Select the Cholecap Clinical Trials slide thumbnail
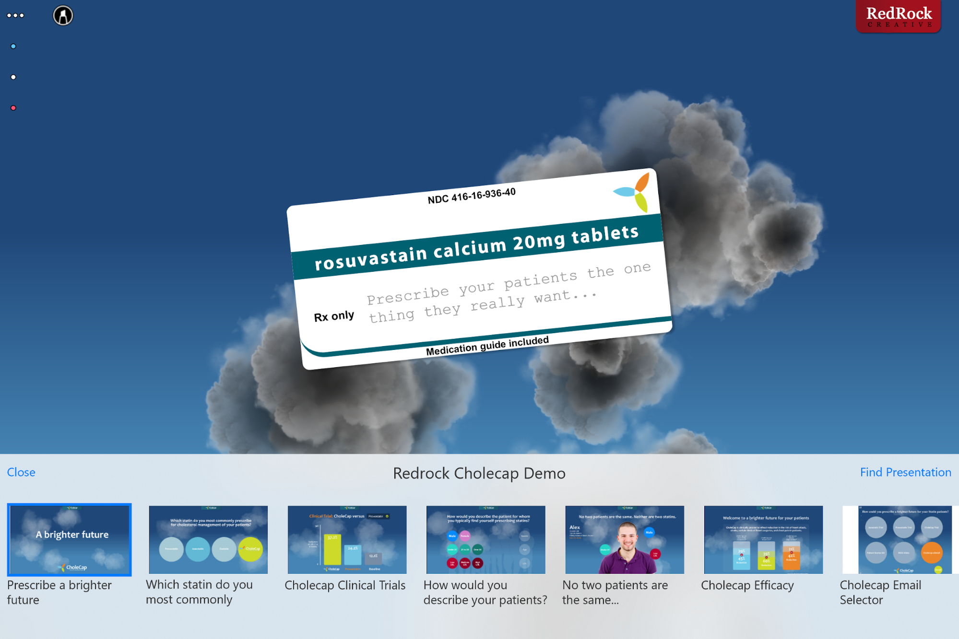The height and width of the screenshot is (639, 959). coord(347,539)
